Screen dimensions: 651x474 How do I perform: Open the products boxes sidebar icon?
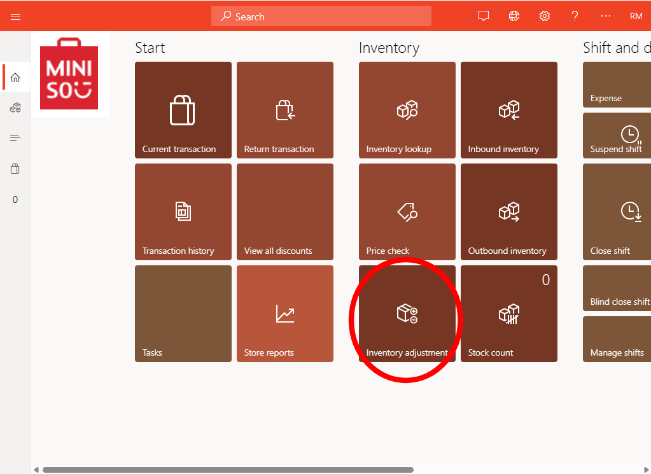[x=15, y=108]
